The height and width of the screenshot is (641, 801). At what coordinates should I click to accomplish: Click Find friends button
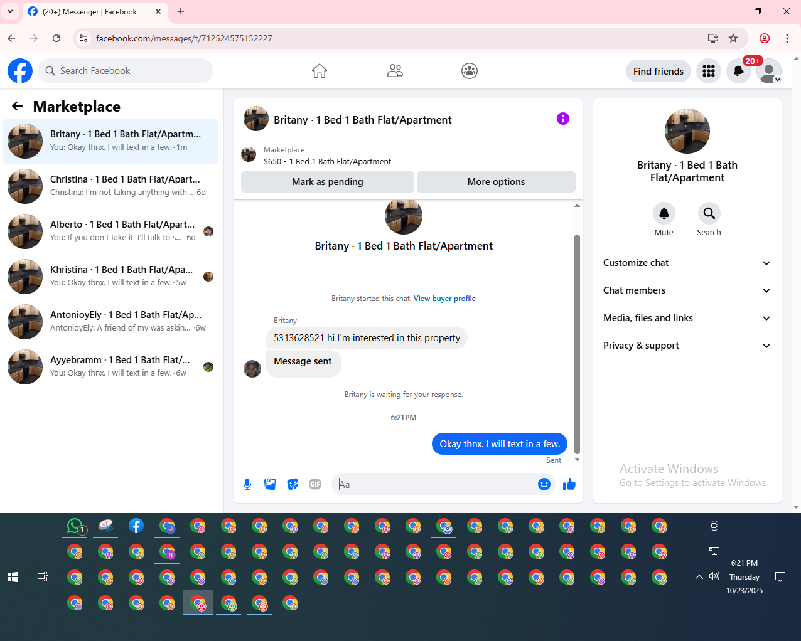[x=659, y=71]
